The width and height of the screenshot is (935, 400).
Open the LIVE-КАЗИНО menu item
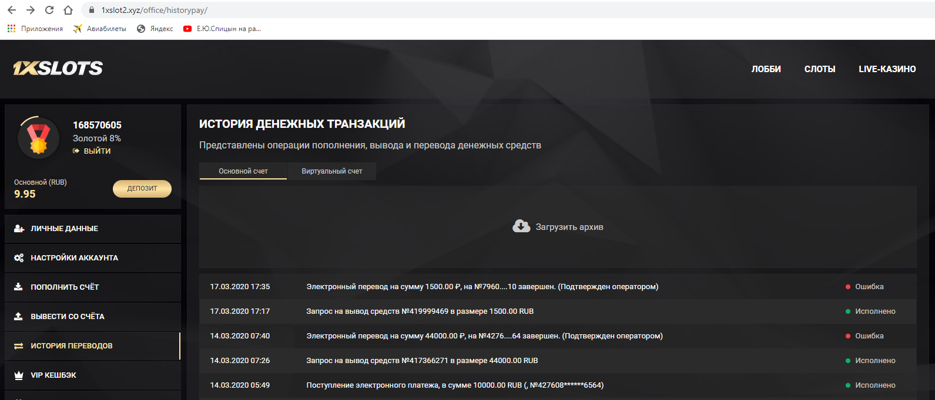[x=887, y=69]
